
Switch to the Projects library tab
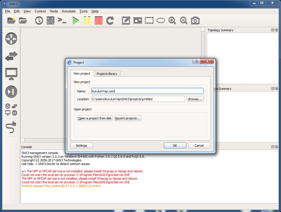tap(107, 73)
